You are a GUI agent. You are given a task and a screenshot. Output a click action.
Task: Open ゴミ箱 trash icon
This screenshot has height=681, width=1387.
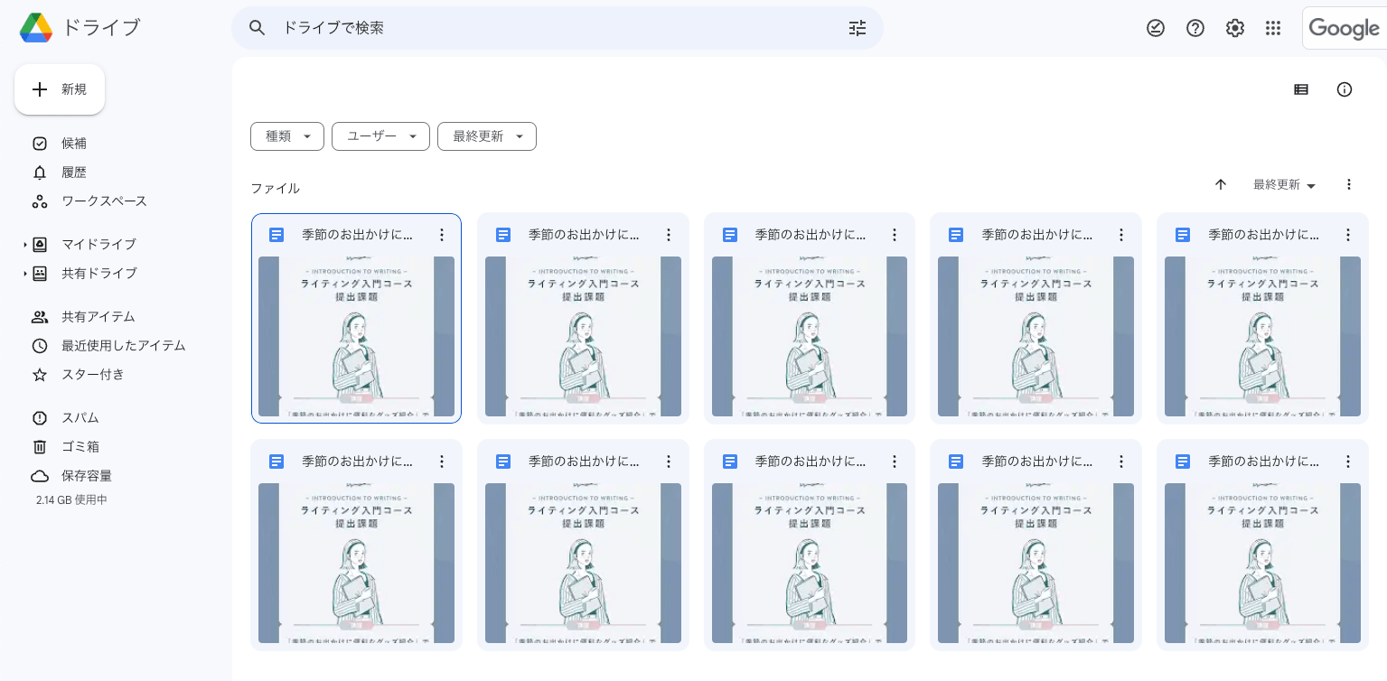pyautogui.click(x=40, y=447)
